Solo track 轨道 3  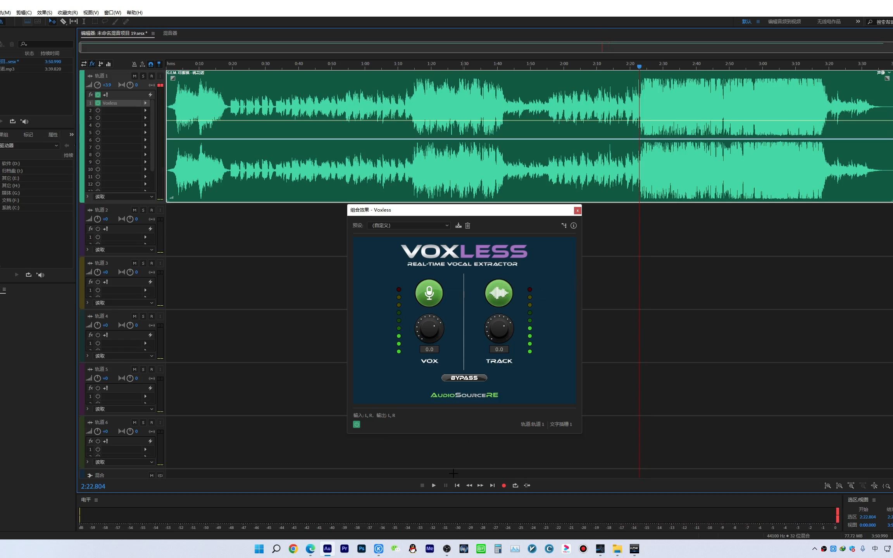(x=143, y=263)
